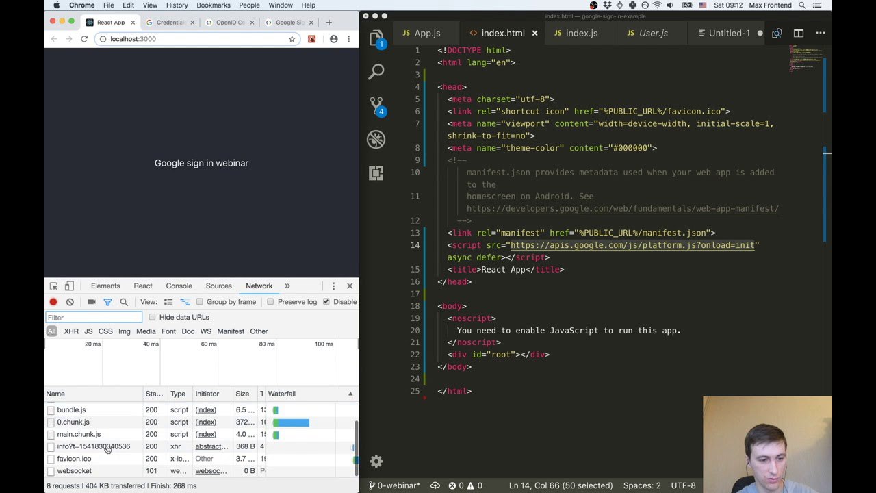The width and height of the screenshot is (876, 493).
Task: Stop recording the network log
Action: [53, 302]
